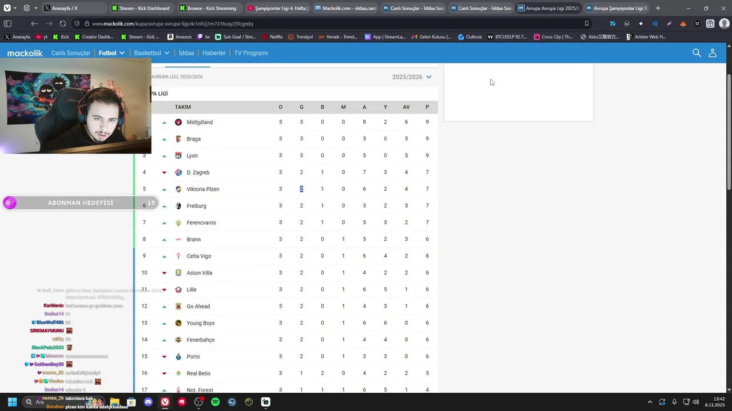The height and width of the screenshot is (411, 732).
Task: Switch to the Stream - Kick Dashboard tab
Action: tap(141, 8)
